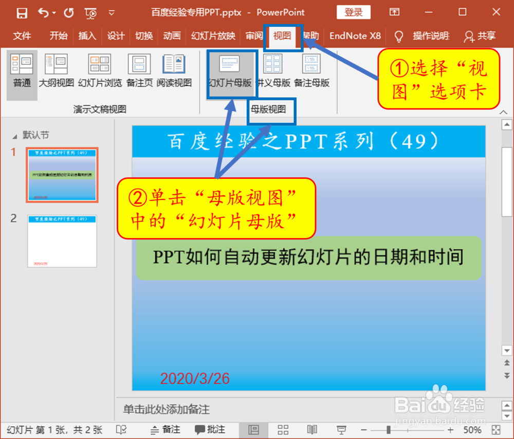
Task: Switch to the 切换 ribbon tab
Action: pyautogui.click(x=144, y=36)
